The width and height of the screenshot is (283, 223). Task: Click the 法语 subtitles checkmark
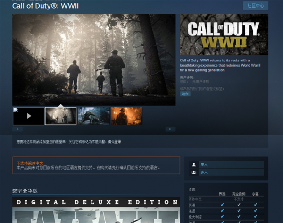point(255,211)
